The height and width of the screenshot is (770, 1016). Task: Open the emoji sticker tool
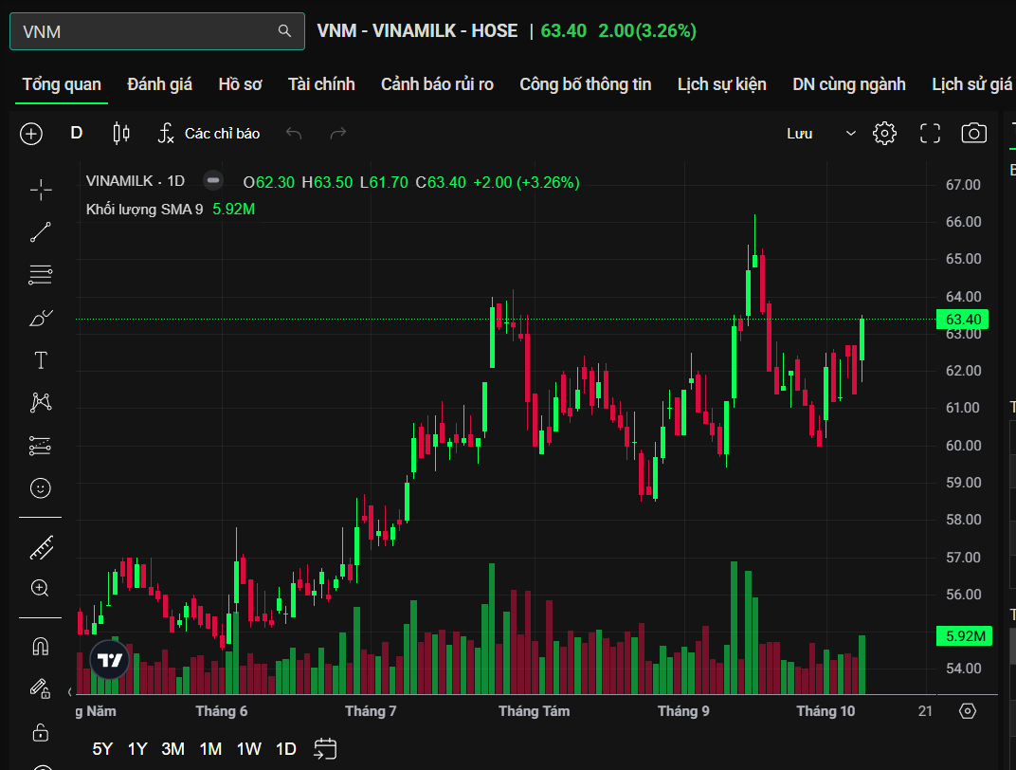click(41, 487)
